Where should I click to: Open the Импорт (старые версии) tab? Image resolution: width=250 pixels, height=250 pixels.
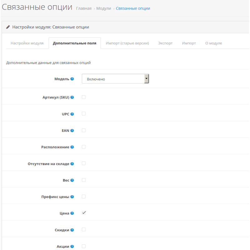coord(127,43)
